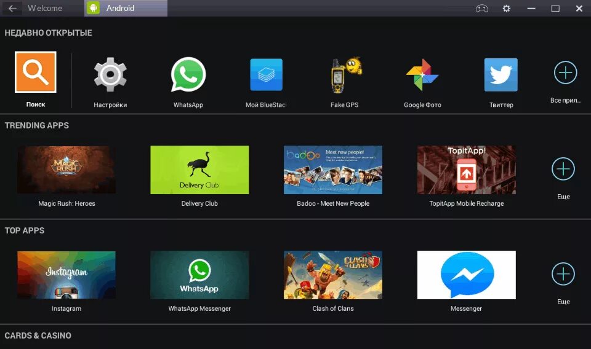Click green Android robot tab icon

pyautogui.click(x=93, y=8)
